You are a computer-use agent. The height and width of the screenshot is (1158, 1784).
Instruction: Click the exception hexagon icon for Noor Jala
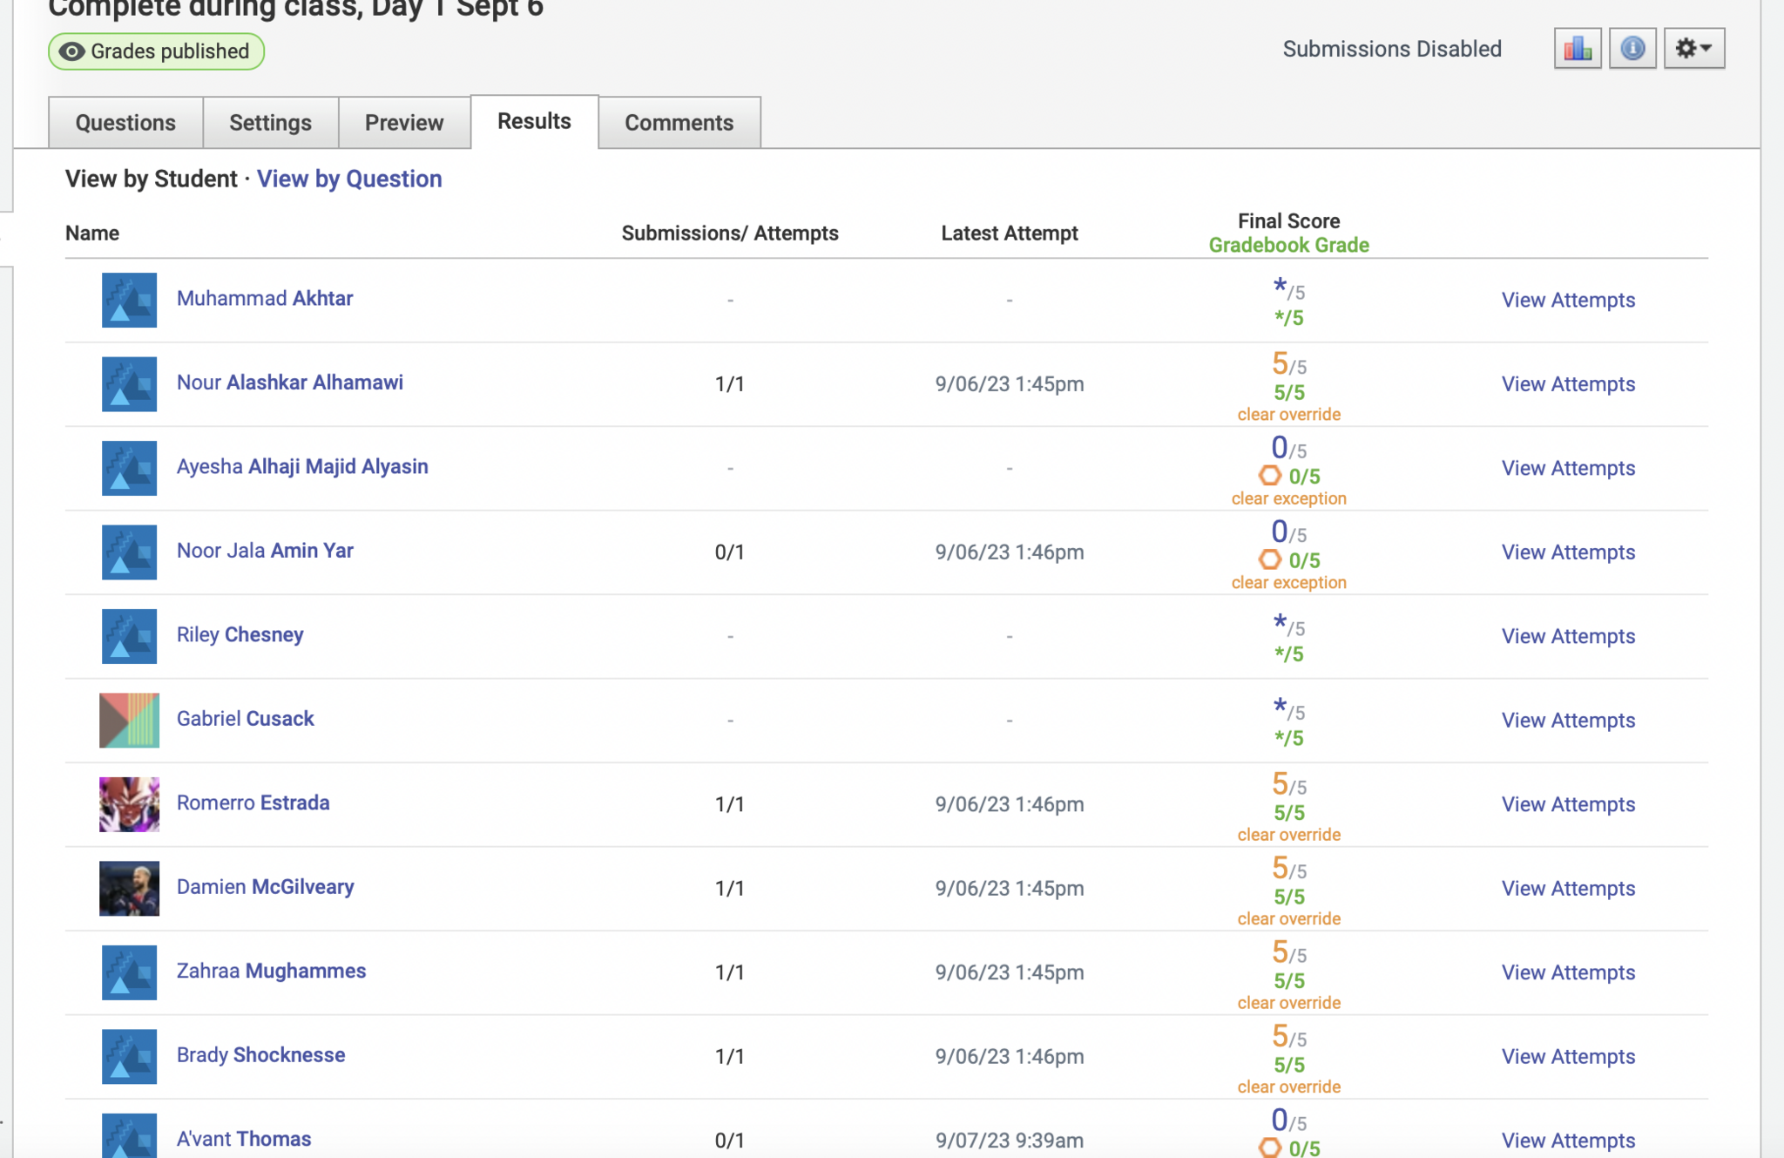(x=1269, y=559)
